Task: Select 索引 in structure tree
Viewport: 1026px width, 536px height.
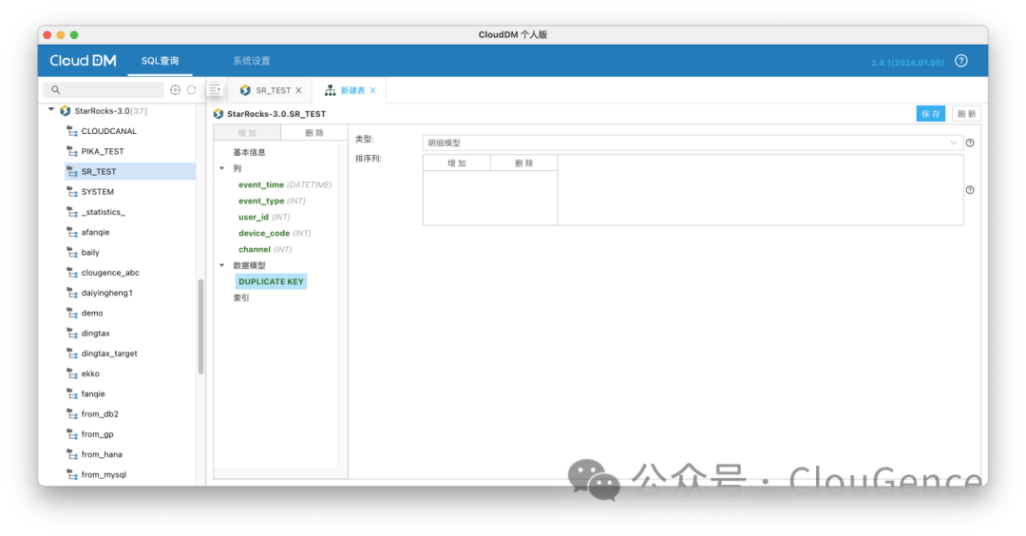Action: (240, 297)
